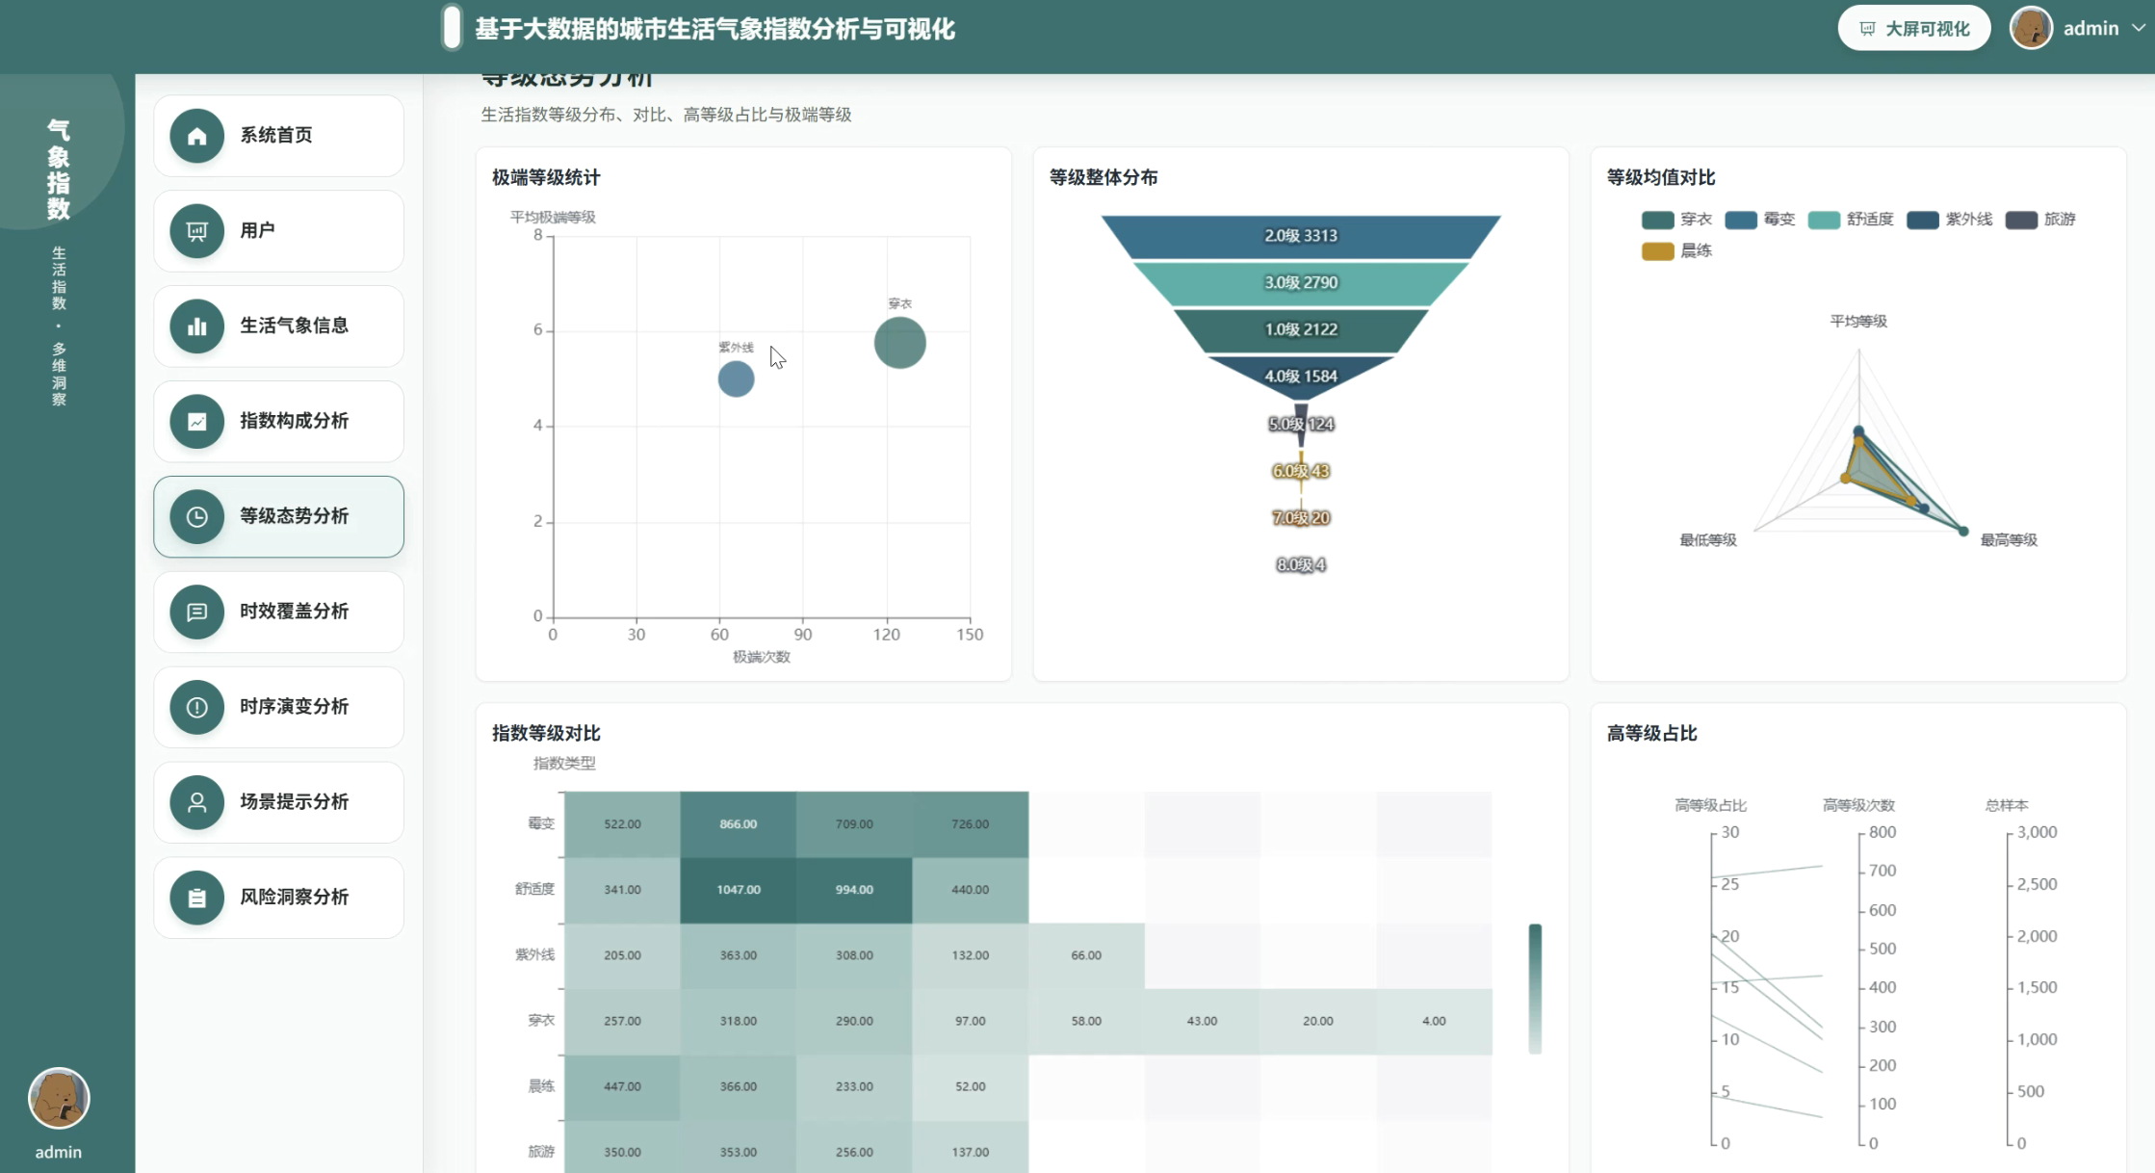Image resolution: width=2155 pixels, height=1173 pixels.
Task: Open 生活气象信息 menu item
Action: pos(278,326)
